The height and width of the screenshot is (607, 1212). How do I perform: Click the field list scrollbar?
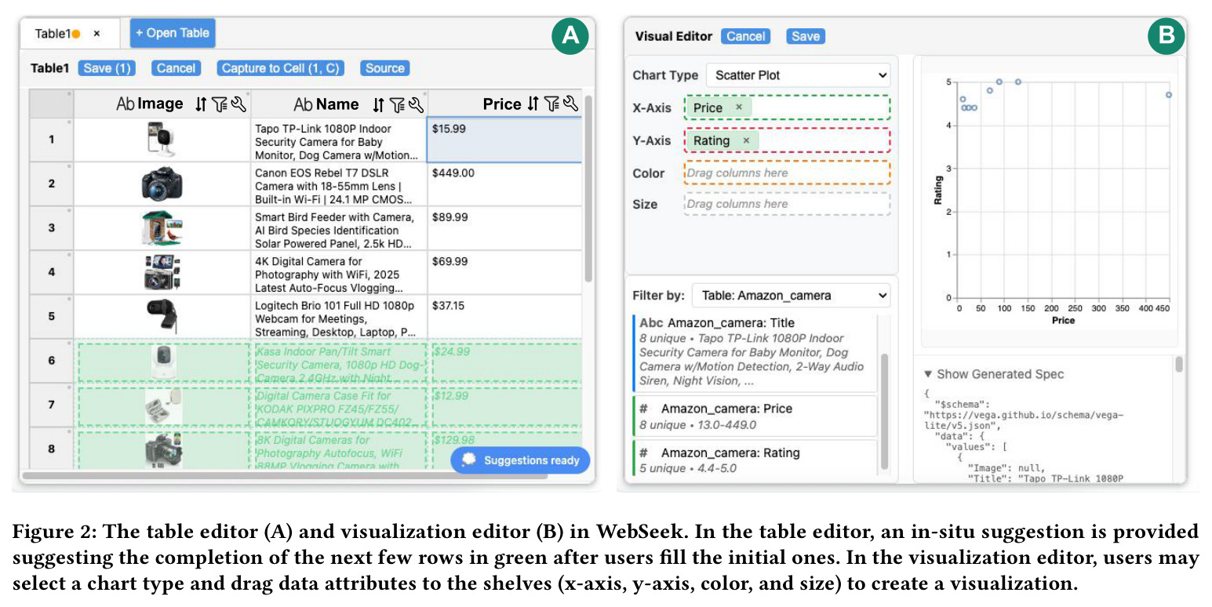coord(886,410)
